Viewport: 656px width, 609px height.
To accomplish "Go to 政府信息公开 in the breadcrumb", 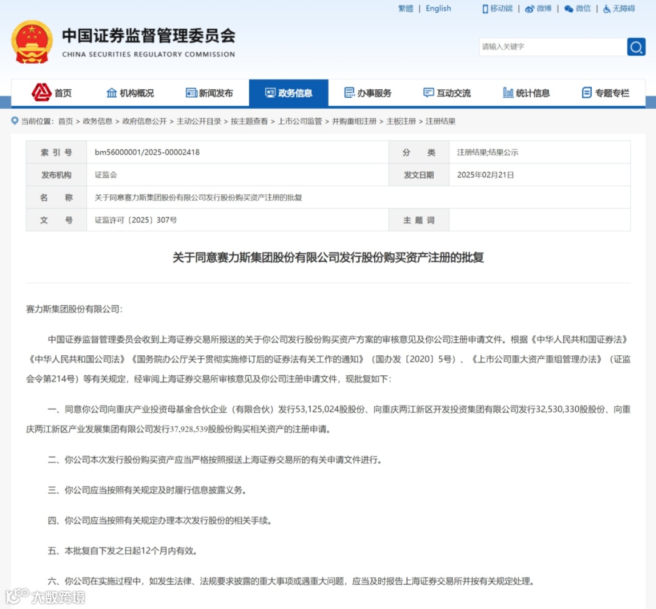I will pos(145,121).
